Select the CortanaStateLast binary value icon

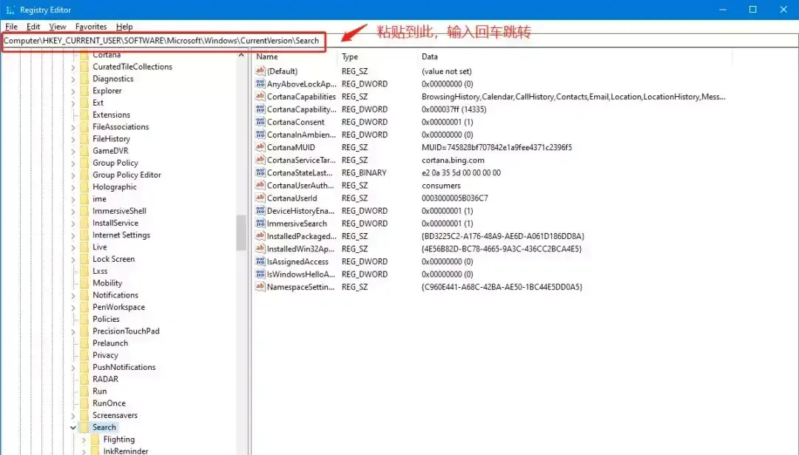(x=260, y=172)
